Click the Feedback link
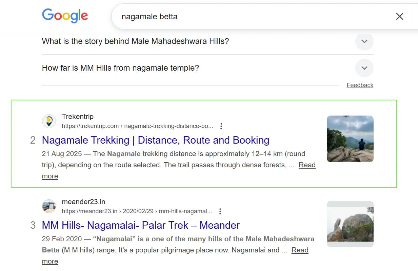The image size is (418, 271). tap(360, 85)
